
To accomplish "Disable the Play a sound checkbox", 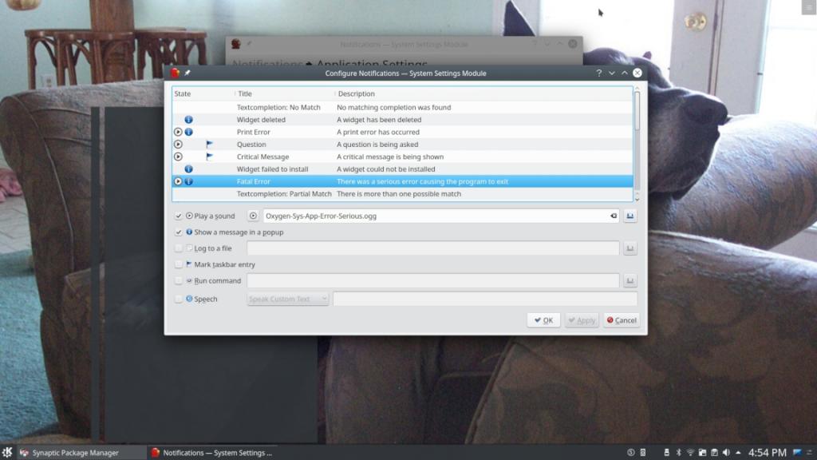I will pyautogui.click(x=179, y=216).
